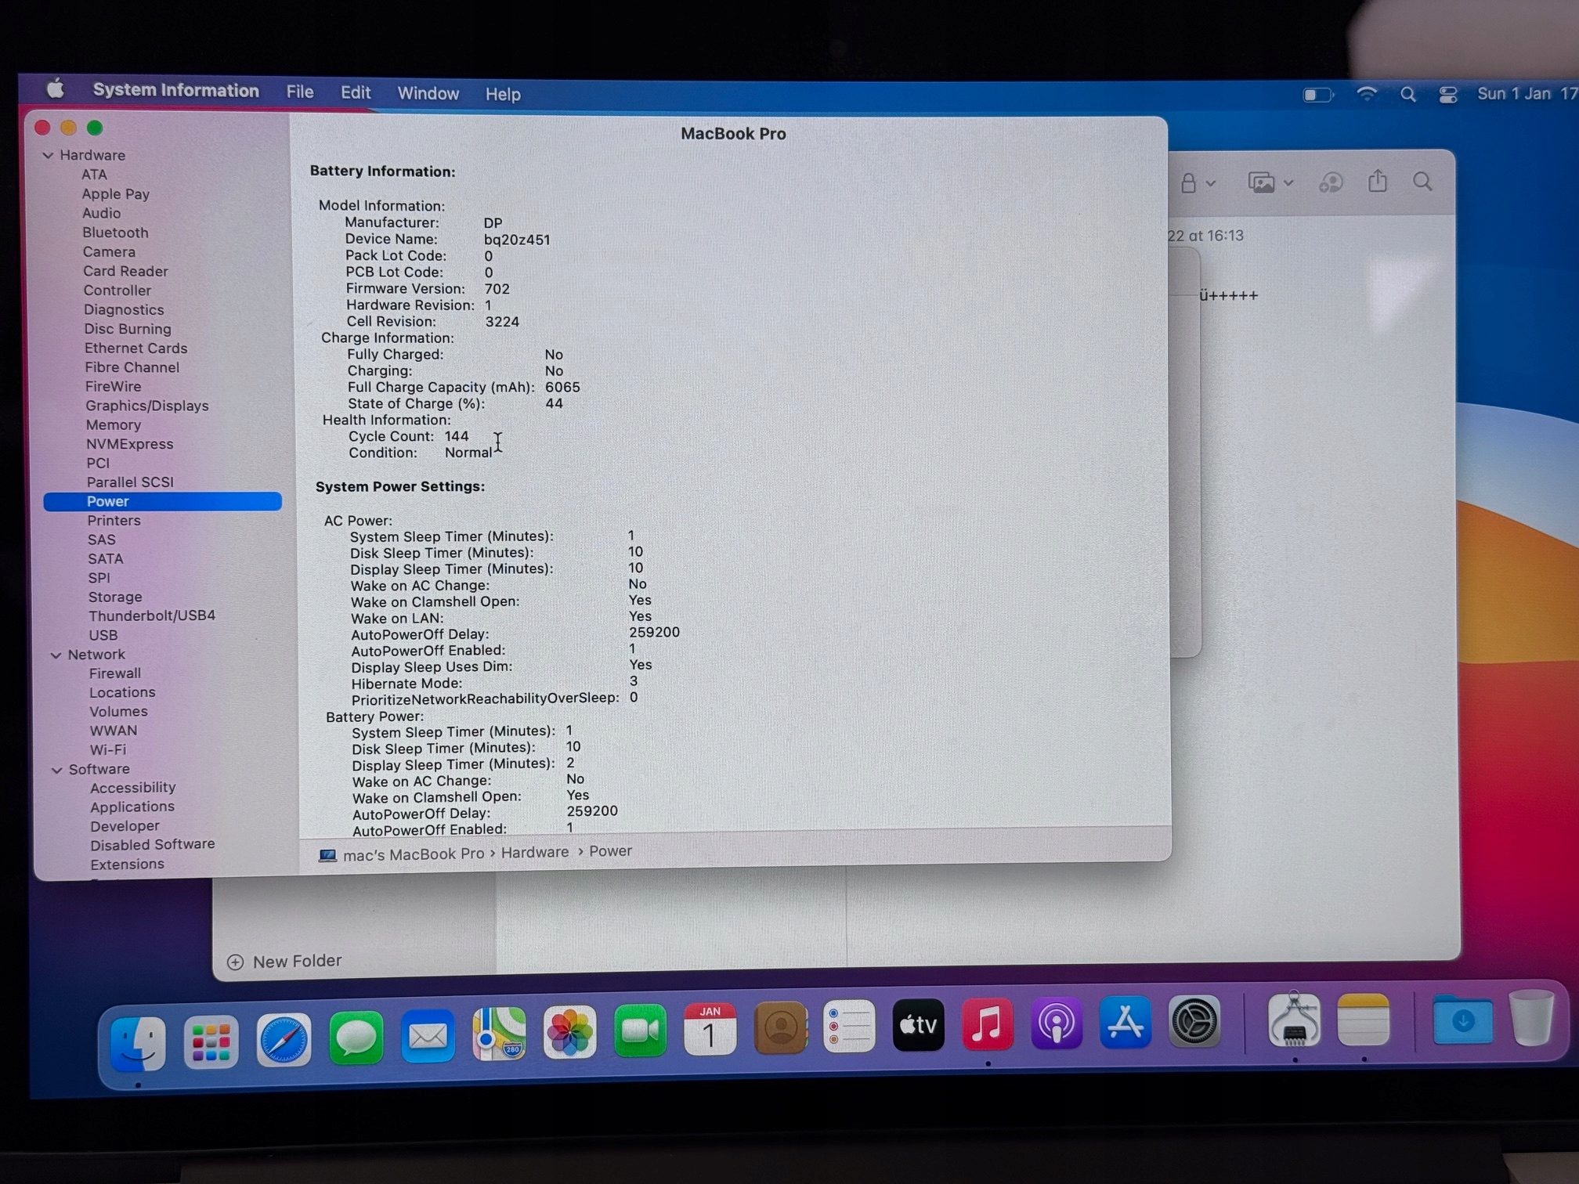Open the Trash in Dock

pos(1531,1018)
